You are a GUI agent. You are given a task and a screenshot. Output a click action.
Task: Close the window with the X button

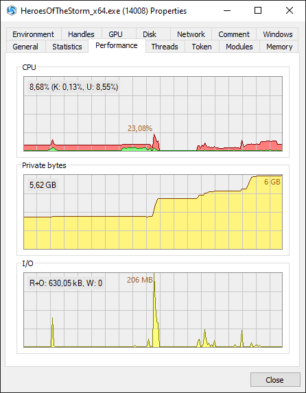[290, 11]
